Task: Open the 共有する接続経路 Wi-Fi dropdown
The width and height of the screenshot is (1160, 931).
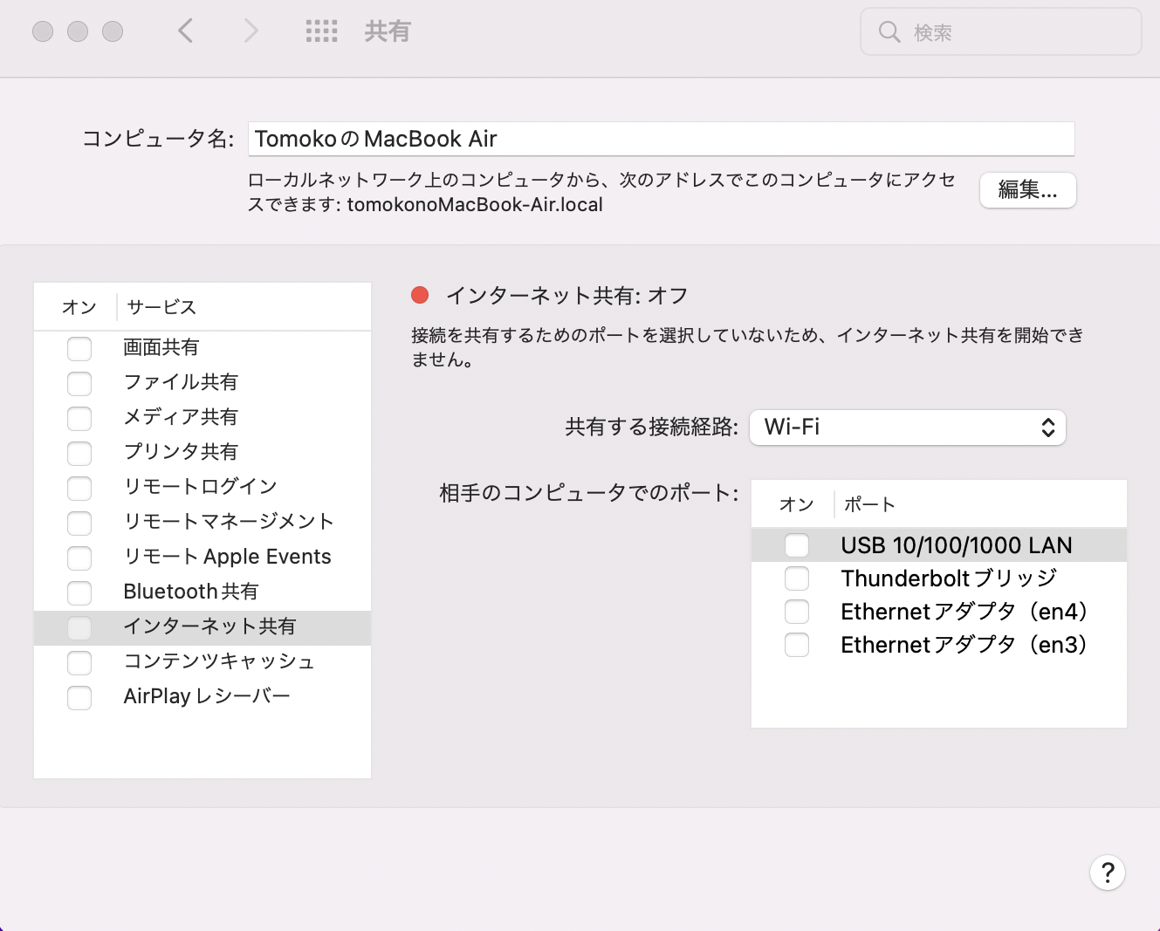Action: pos(907,428)
